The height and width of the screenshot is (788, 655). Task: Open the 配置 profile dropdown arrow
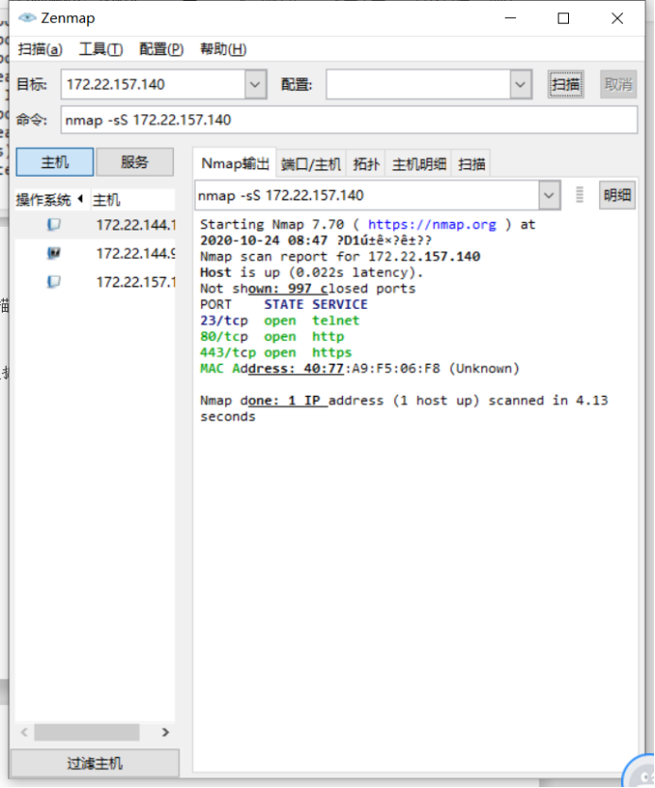(x=521, y=84)
